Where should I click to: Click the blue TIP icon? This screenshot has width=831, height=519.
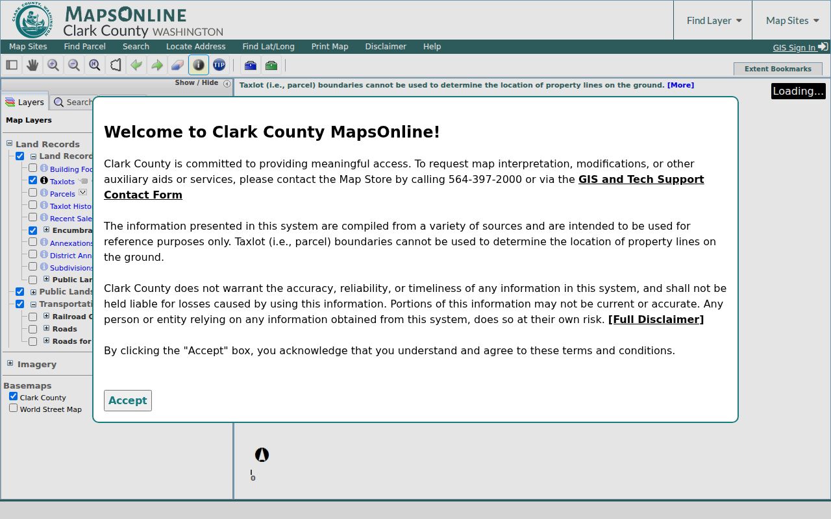(x=219, y=65)
